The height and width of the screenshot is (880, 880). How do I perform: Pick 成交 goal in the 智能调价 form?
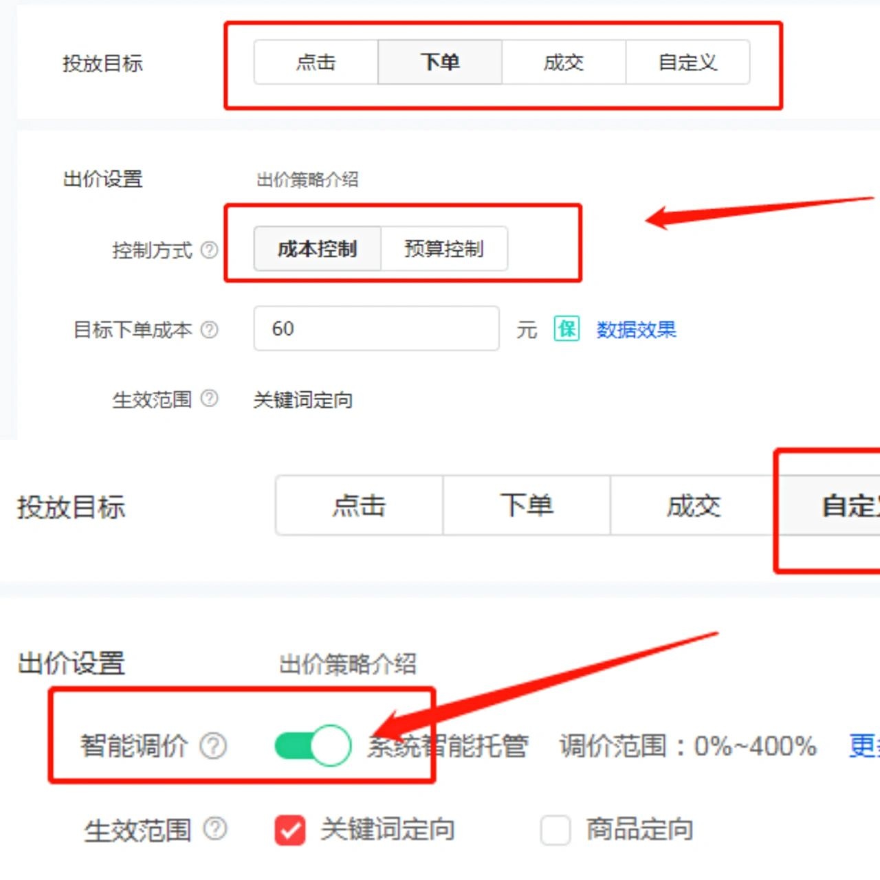point(694,505)
